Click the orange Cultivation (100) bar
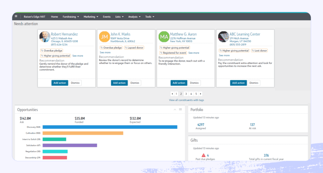Image resolution: width=323 pixels, height=173 pixels. (x=83, y=133)
